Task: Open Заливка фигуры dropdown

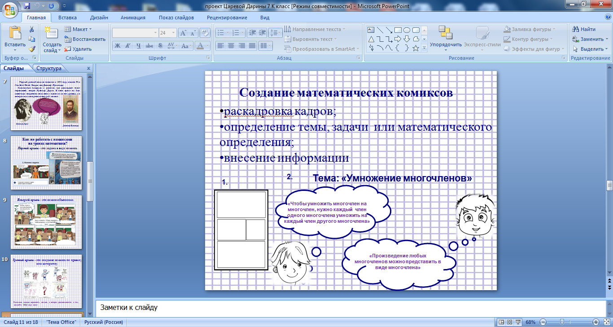Action: tap(530, 29)
